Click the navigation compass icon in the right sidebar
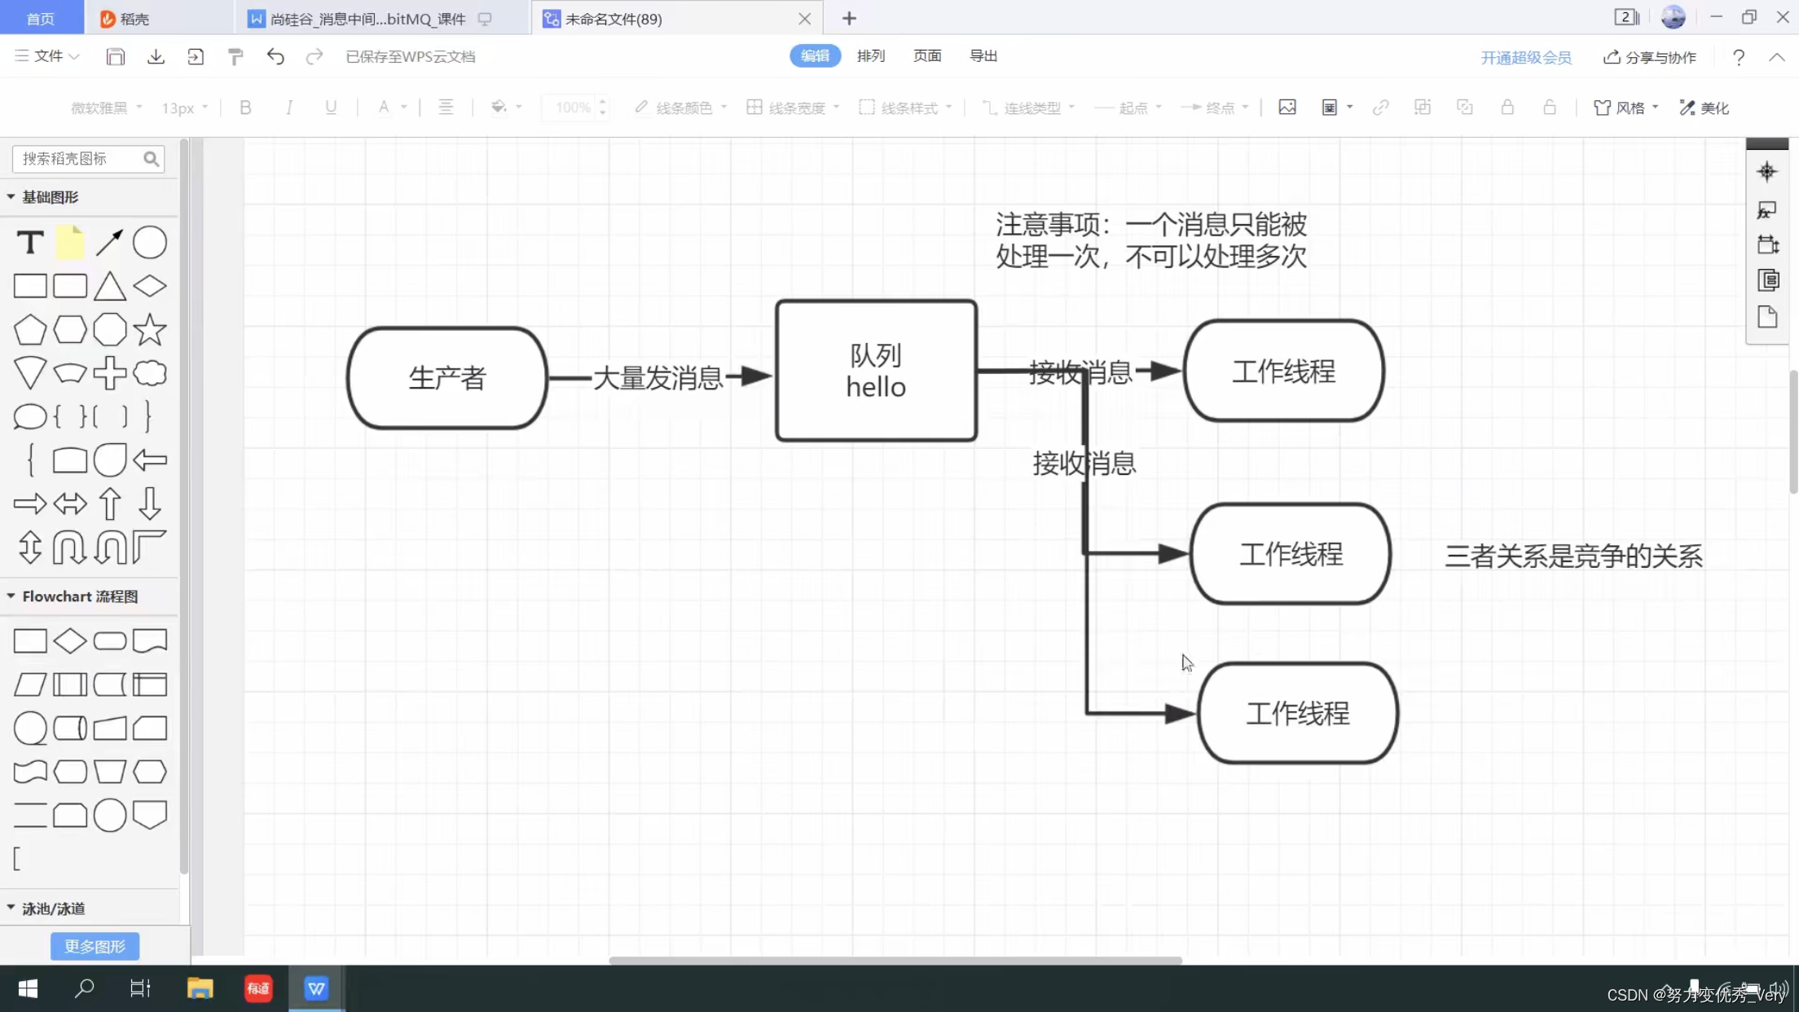The height and width of the screenshot is (1012, 1799). pyautogui.click(x=1767, y=171)
